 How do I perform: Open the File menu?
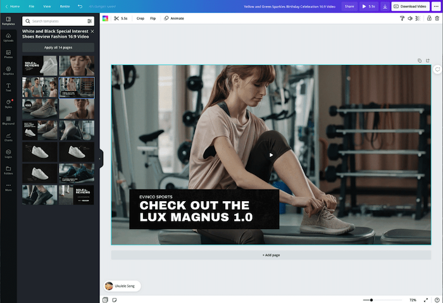(x=32, y=6)
